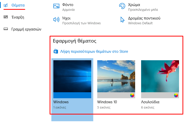Click the Δρομέας ποντικιού cursor icon
187x125 pixels.
[x=122, y=19]
